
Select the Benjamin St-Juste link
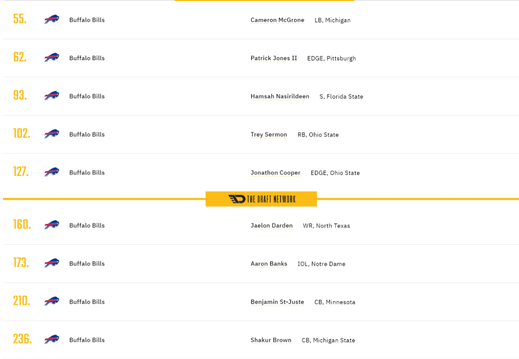277,302
